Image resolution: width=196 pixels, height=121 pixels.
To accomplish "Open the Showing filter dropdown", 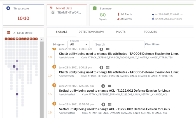I will point(78,44).
